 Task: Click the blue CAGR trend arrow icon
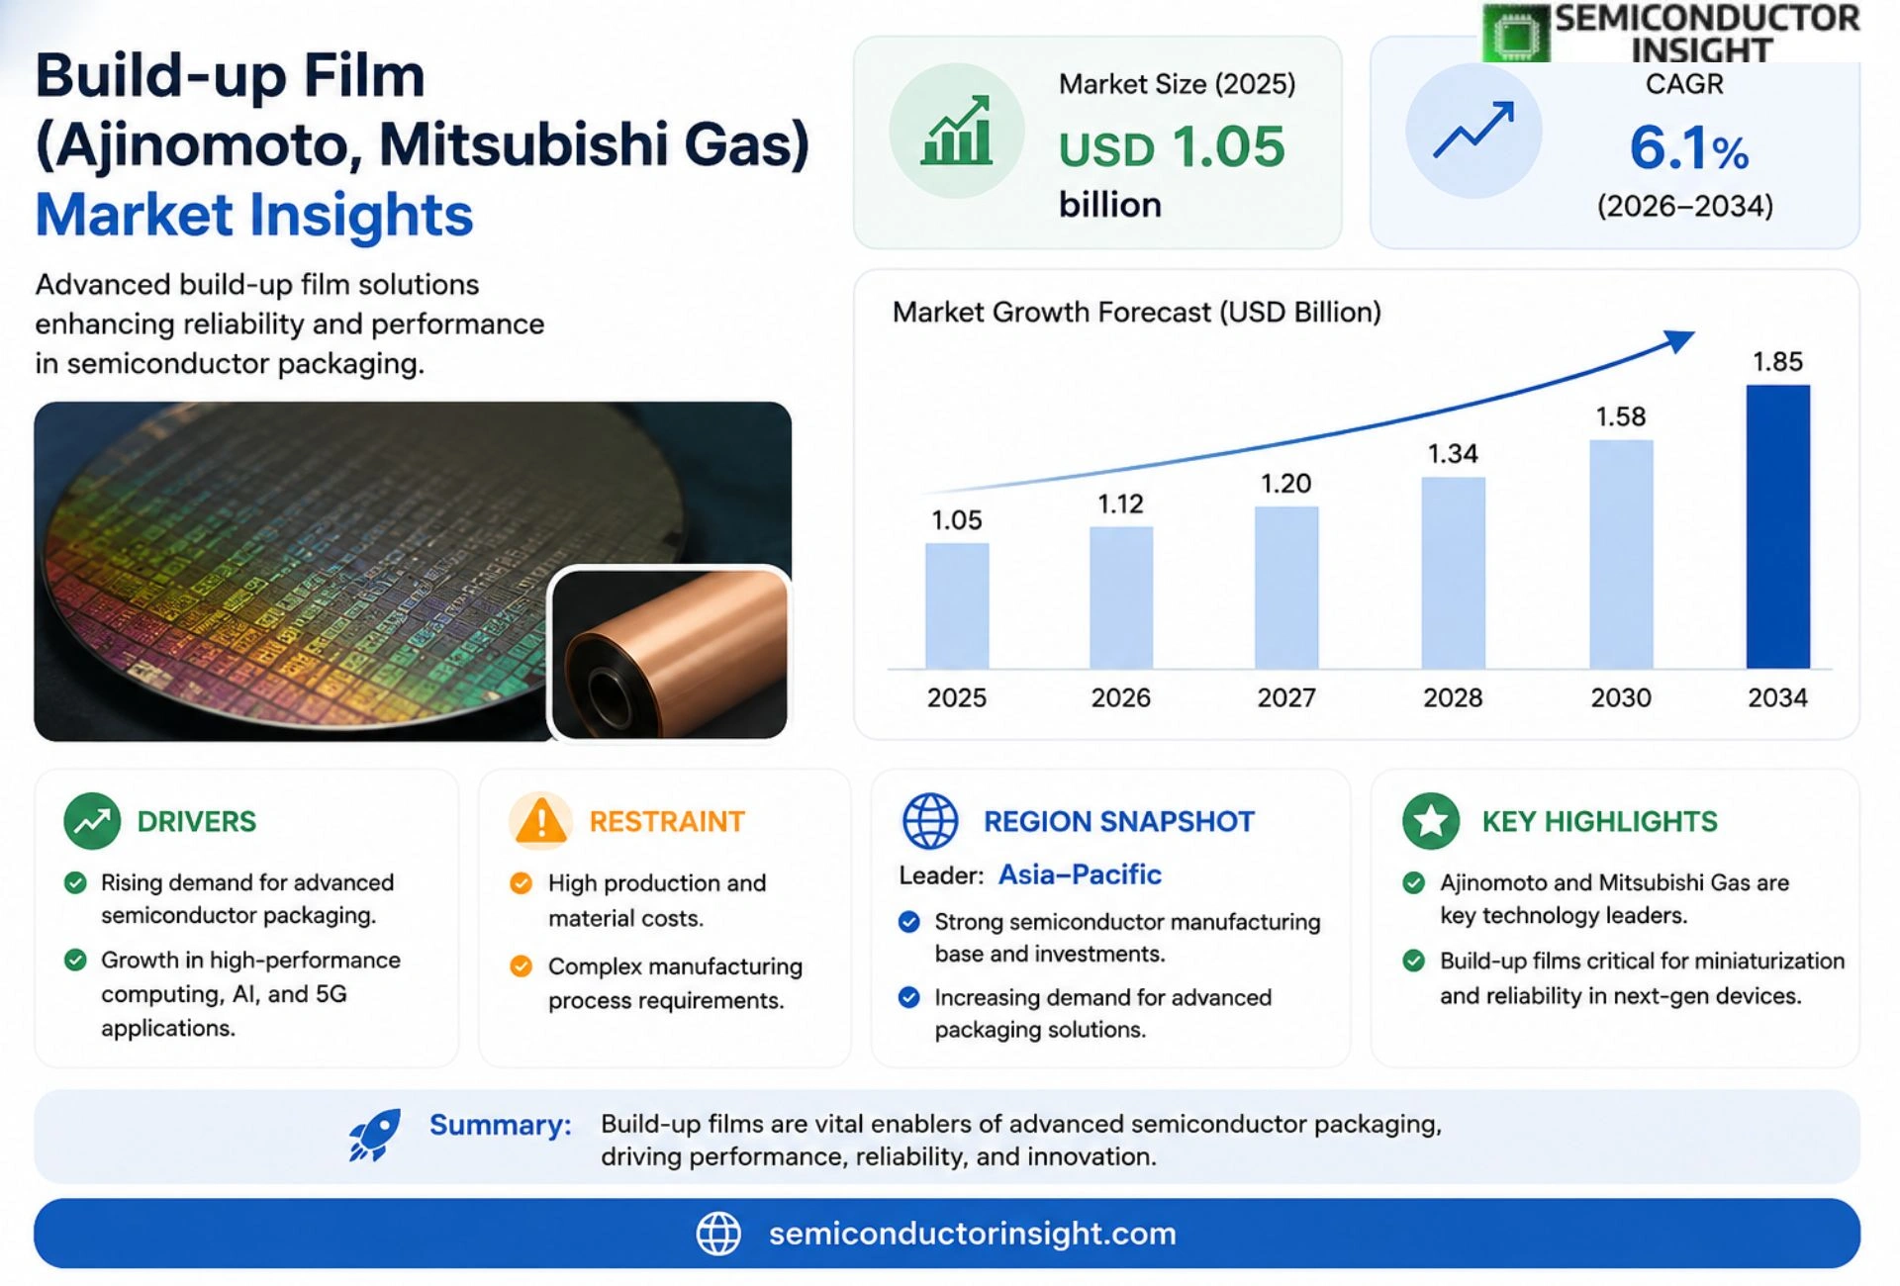(1473, 131)
